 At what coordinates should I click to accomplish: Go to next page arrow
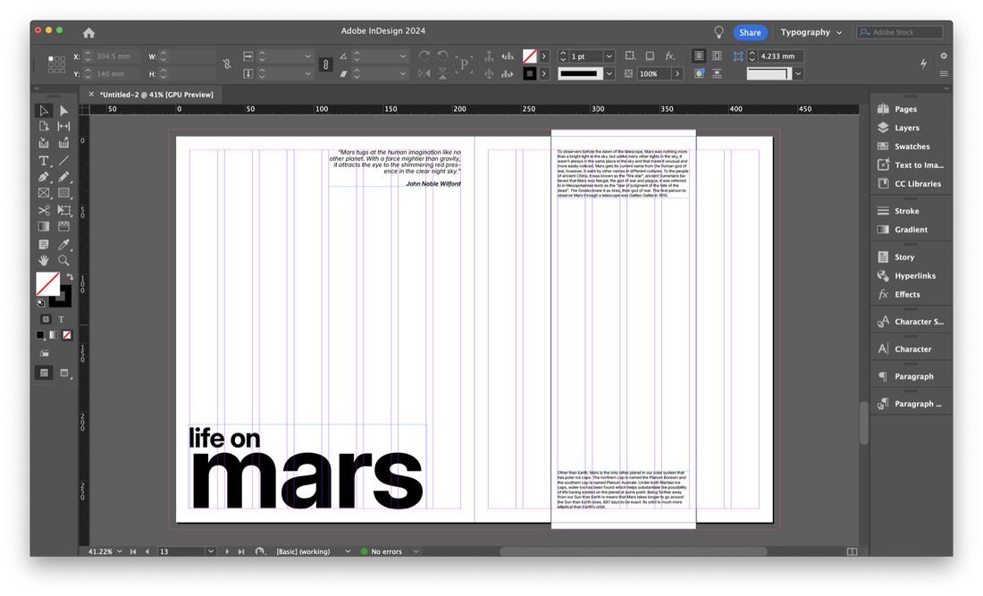click(x=227, y=551)
